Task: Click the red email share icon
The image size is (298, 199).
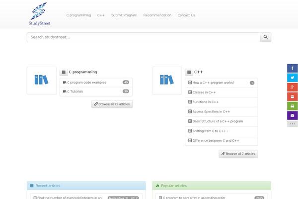Action: click(x=293, y=97)
